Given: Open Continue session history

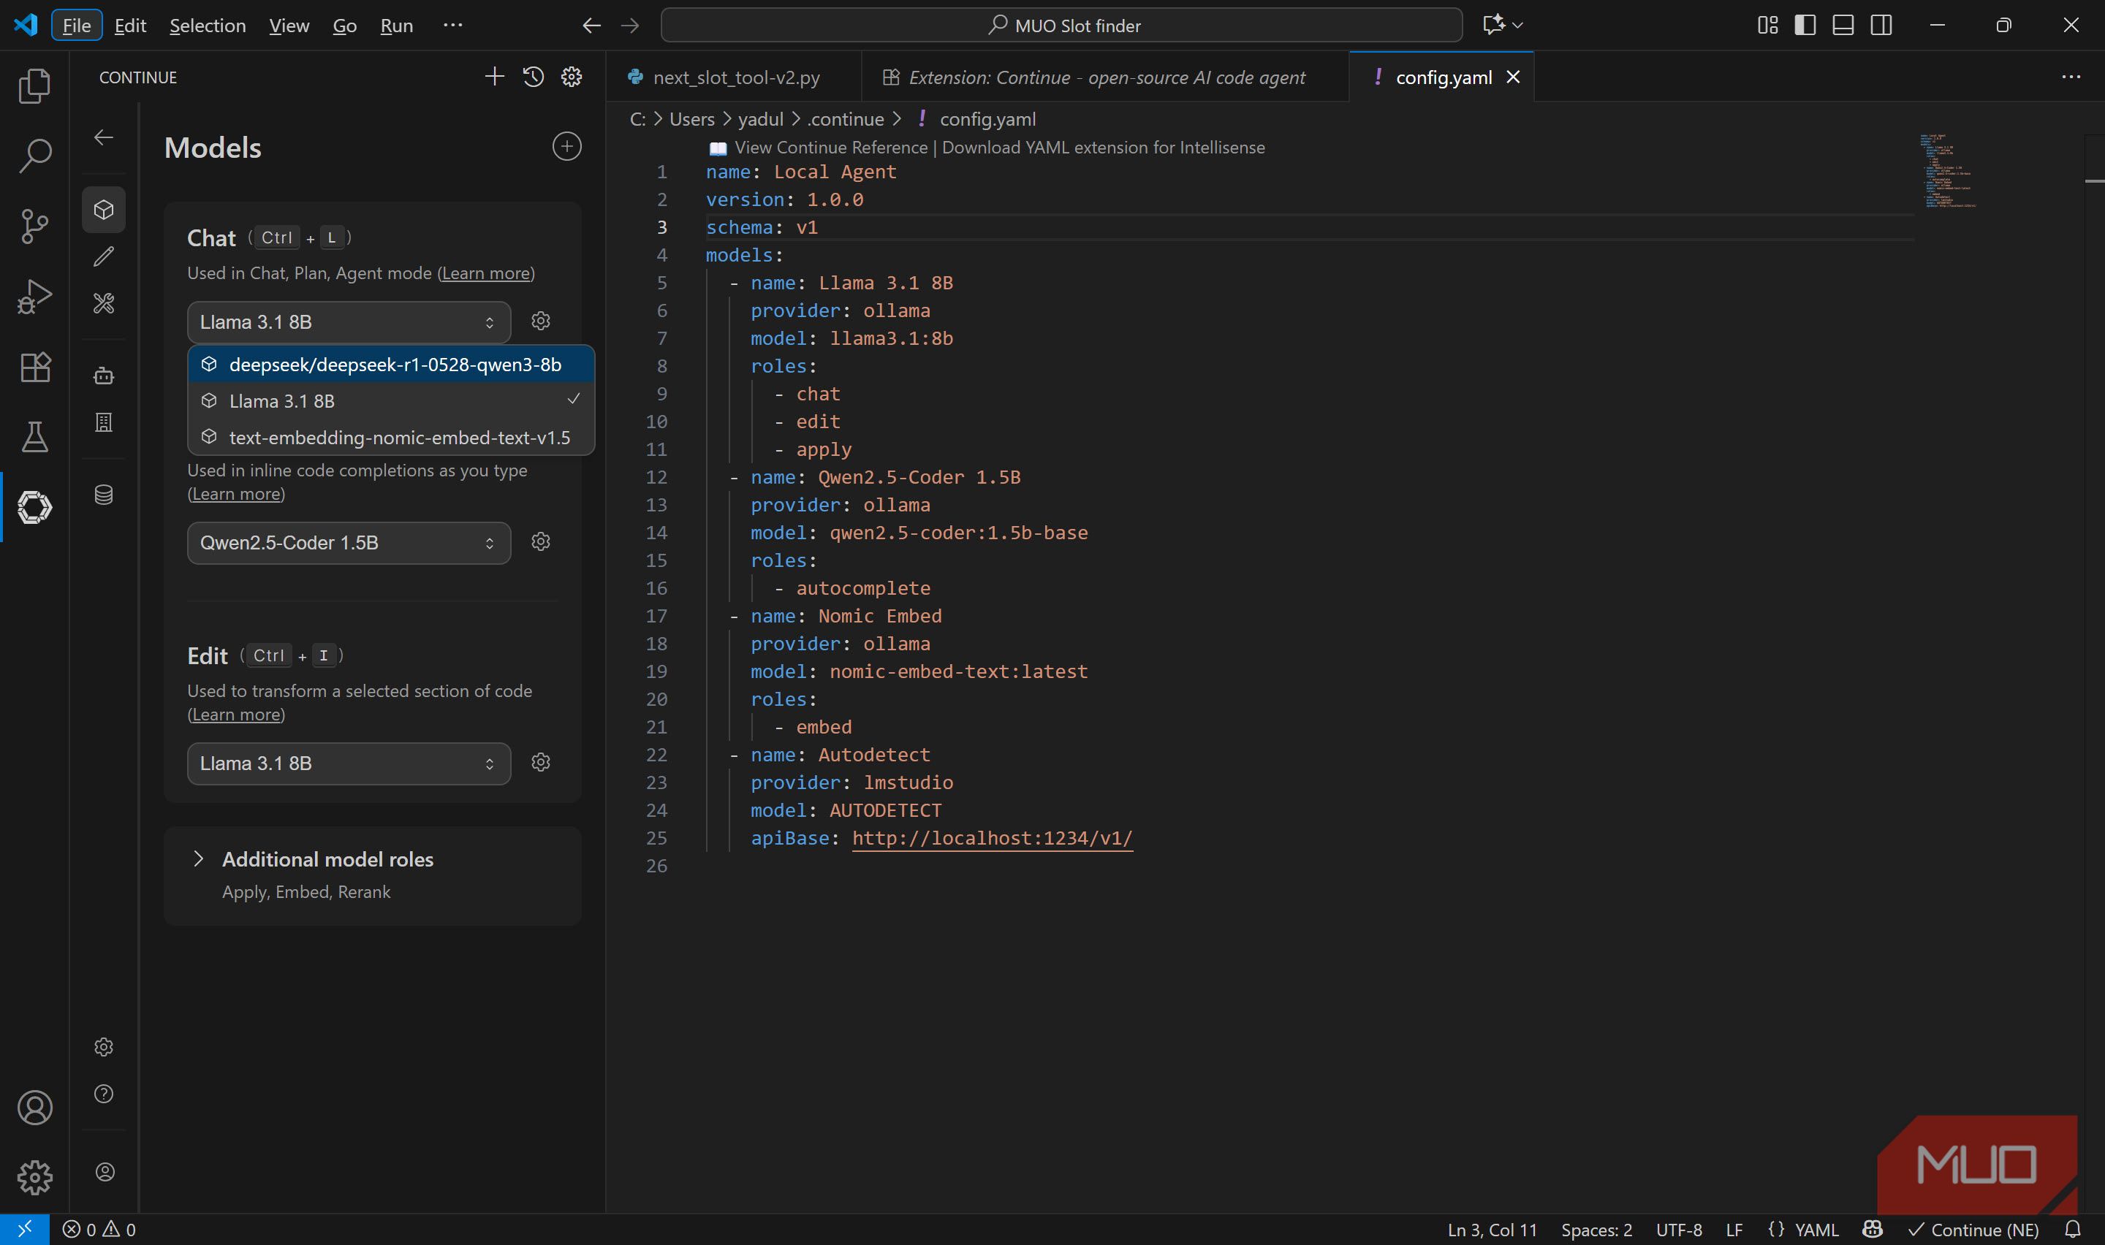Looking at the screenshot, I should (533, 77).
